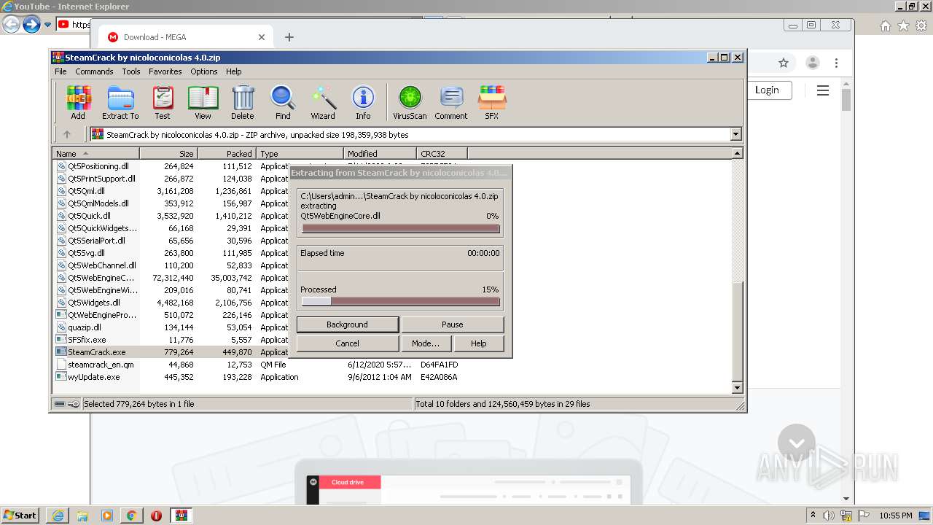The width and height of the screenshot is (933, 525).
Task: Open the Help menu
Action: [233, 71]
